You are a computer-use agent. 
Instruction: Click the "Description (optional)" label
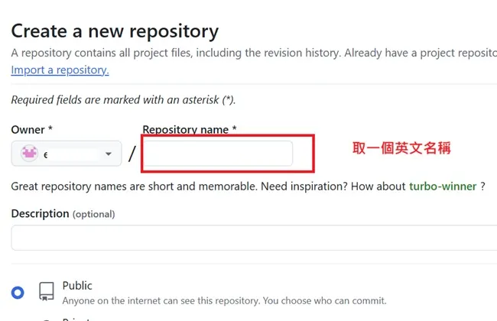tap(63, 214)
